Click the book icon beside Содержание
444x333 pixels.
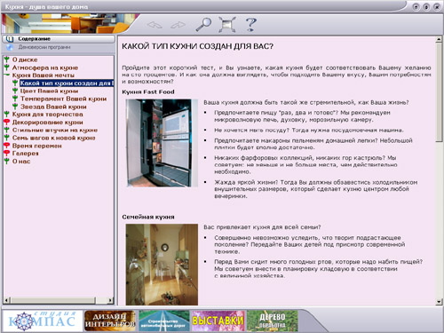(x=10, y=39)
